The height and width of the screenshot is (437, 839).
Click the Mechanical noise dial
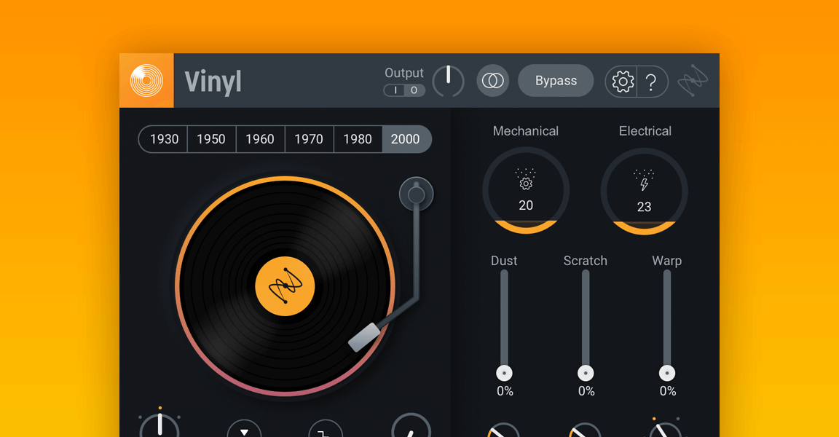pyautogui.click(x=525, y=190)
